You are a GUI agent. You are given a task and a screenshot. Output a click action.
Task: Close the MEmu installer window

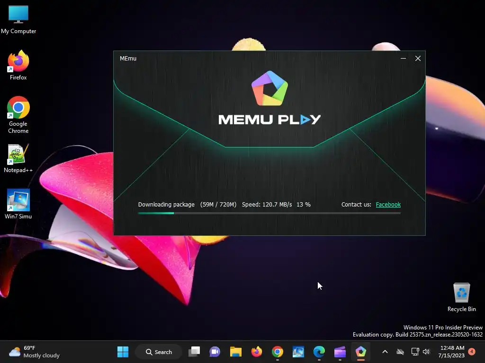(418, 58)
